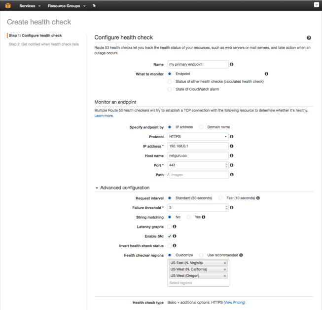Choose Fast (10 seconds) request interval

click(x=220, y=198)
